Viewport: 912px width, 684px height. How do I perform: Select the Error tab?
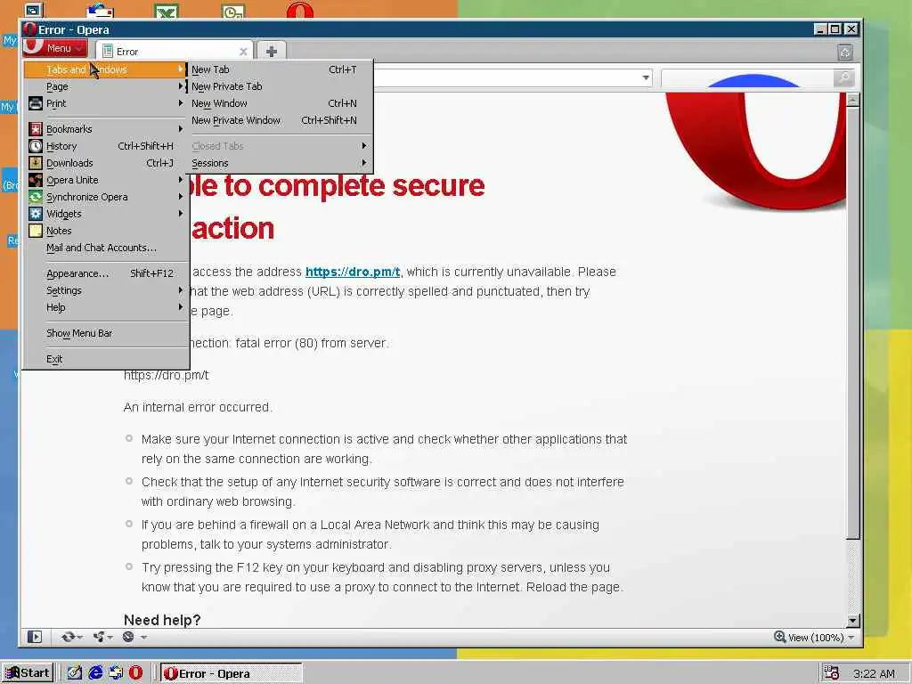point(174,51)
